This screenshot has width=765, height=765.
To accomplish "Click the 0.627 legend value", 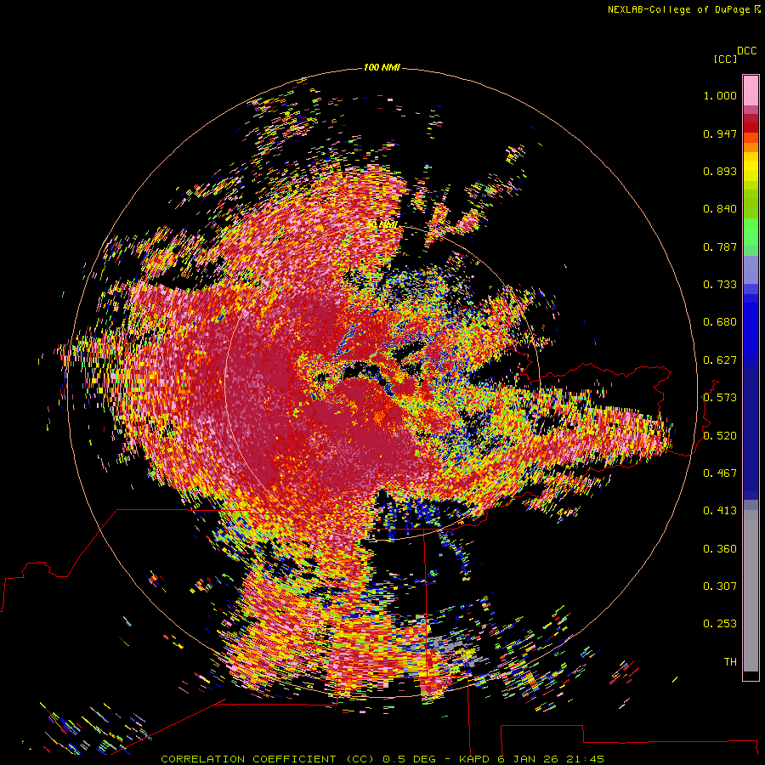I will (720, 360).
